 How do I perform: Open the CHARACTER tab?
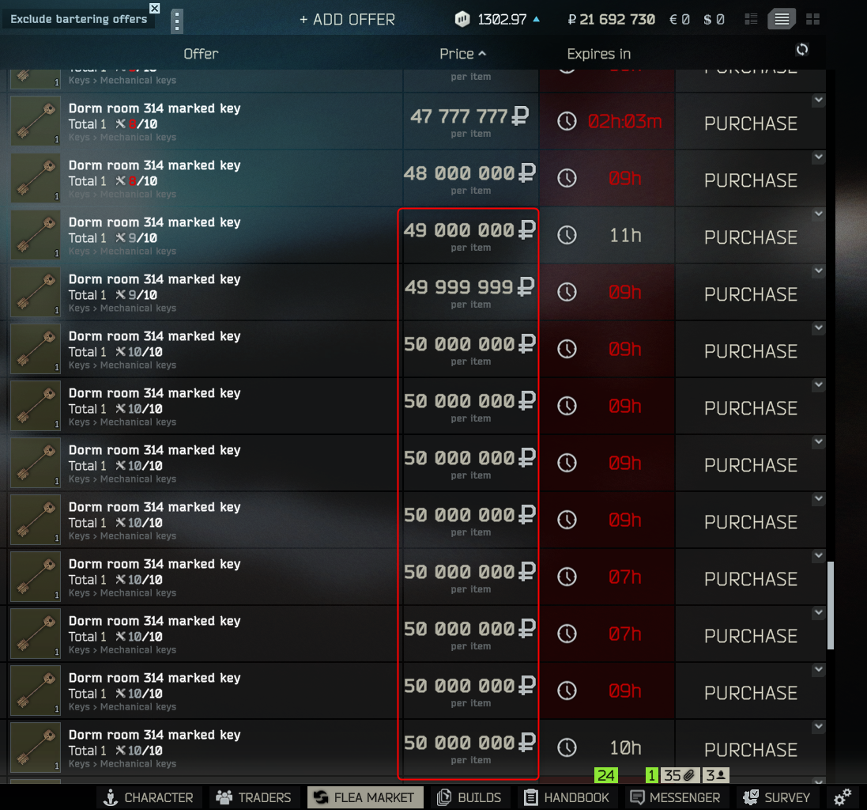point(148,797)
